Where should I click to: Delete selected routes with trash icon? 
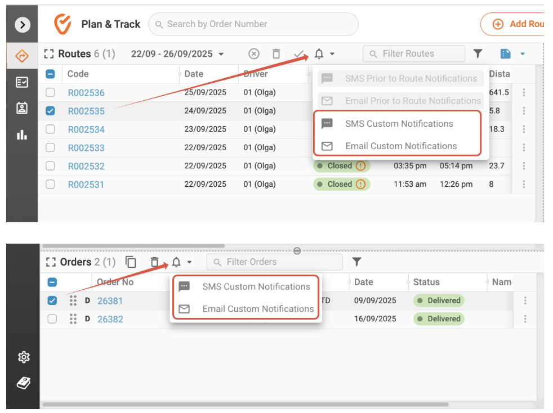[x=276, y=54]
